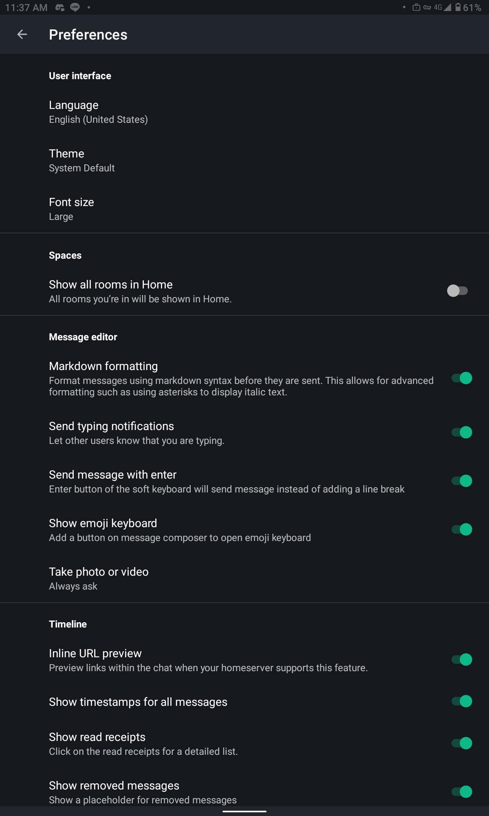Toggle Show timestamps for all messages
The image size is (489, 816).
point(462,701)
